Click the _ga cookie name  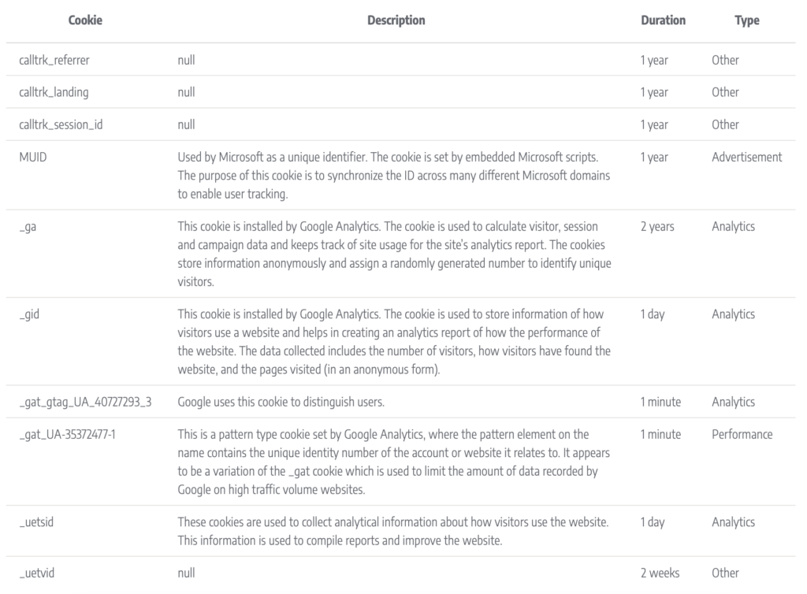point(28,227)
